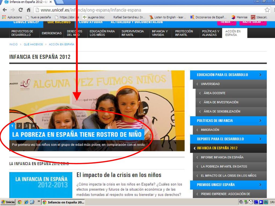
Task: Open the Políticas y Alianzas menu item
Action: tap(211, 33)
